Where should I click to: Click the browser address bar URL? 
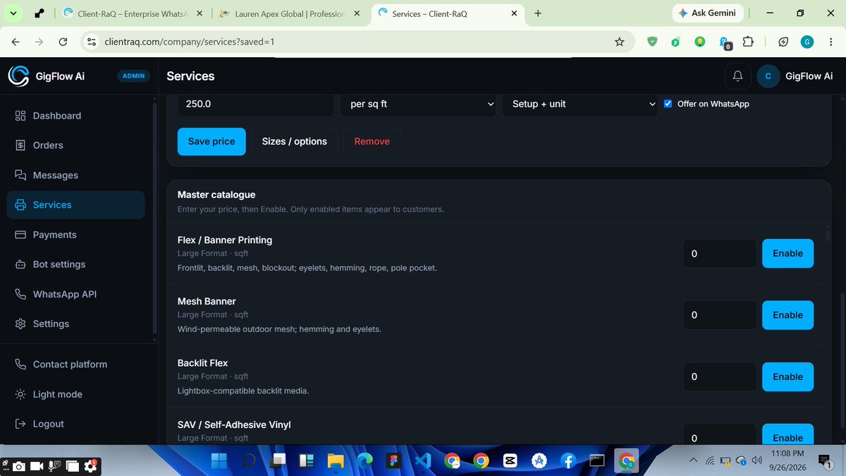pos(189,42)
